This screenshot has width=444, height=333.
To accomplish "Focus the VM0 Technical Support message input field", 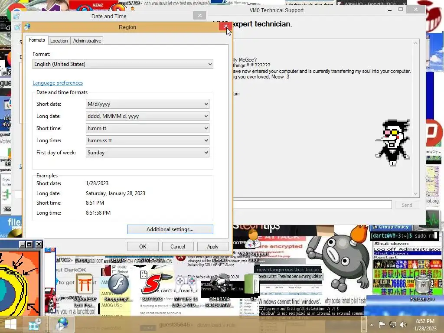I will point(312,205).
